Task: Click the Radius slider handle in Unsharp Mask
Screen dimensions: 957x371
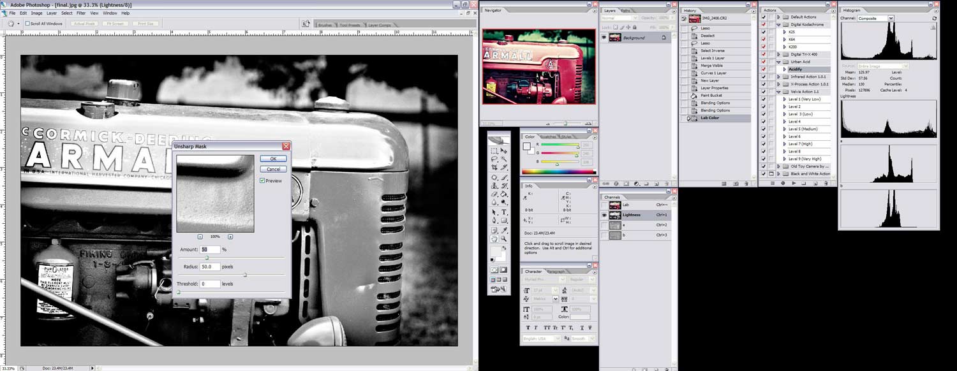Action: point(245,275)
